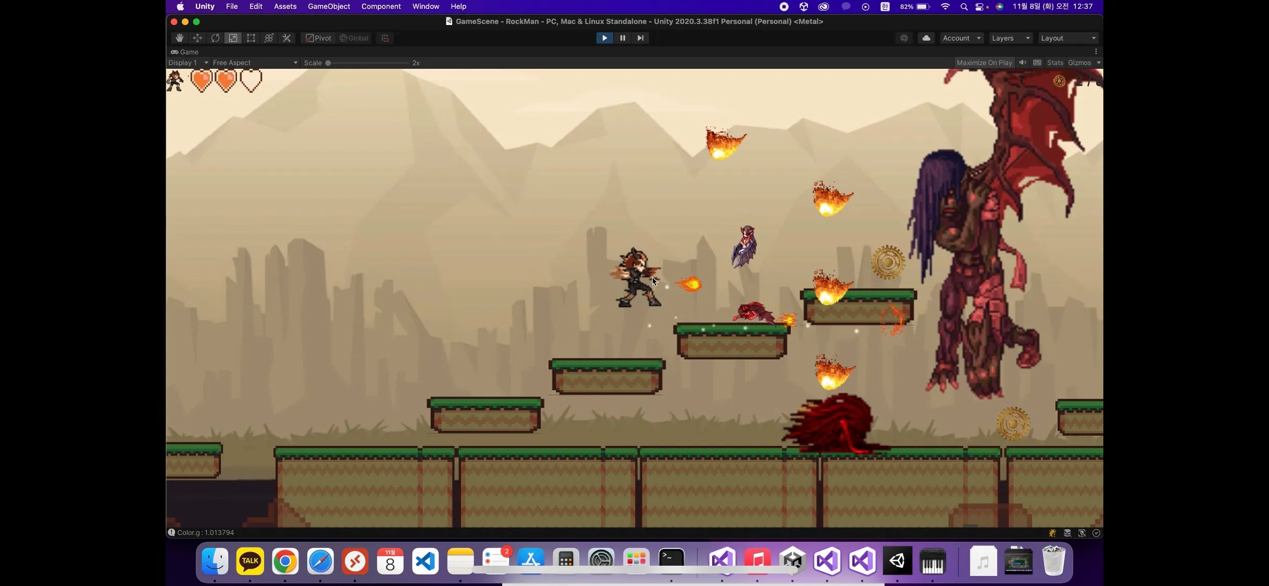
Task: Open the GameObject menu
Action: coord(329,6)
